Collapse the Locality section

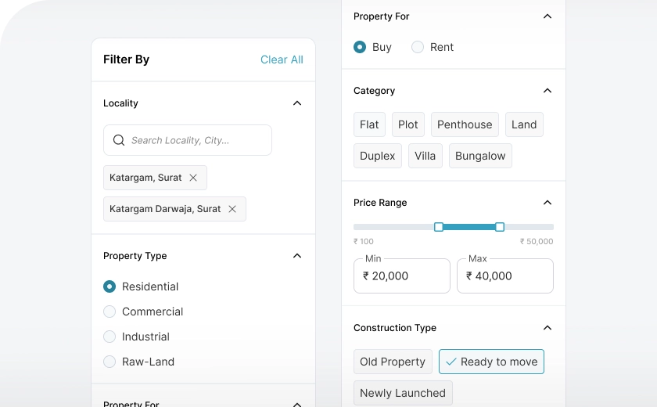tap(297, 103)
